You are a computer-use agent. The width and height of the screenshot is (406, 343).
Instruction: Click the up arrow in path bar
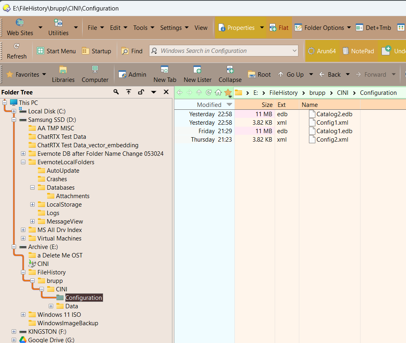[199, 92]
